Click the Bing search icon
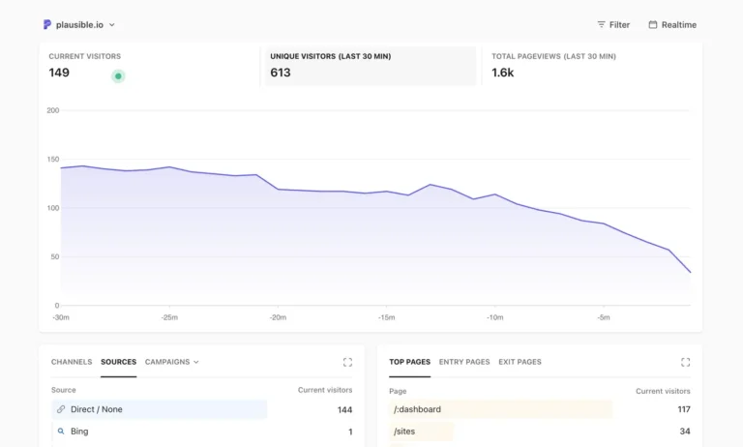The image size is (743, 447). tap(61, 432)
